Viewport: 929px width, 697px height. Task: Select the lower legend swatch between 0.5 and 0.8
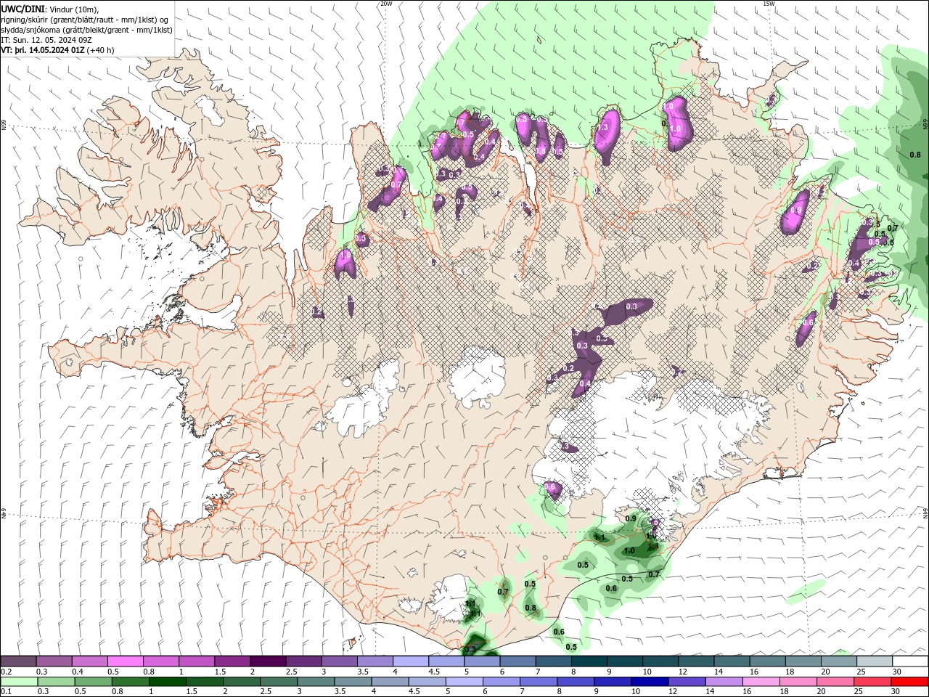pos(93,682)
